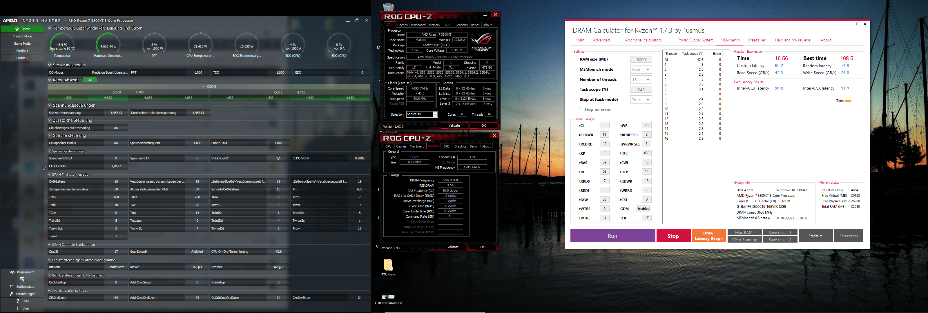Click the Über info icon
Screen dimensions: 928x313
18,308
